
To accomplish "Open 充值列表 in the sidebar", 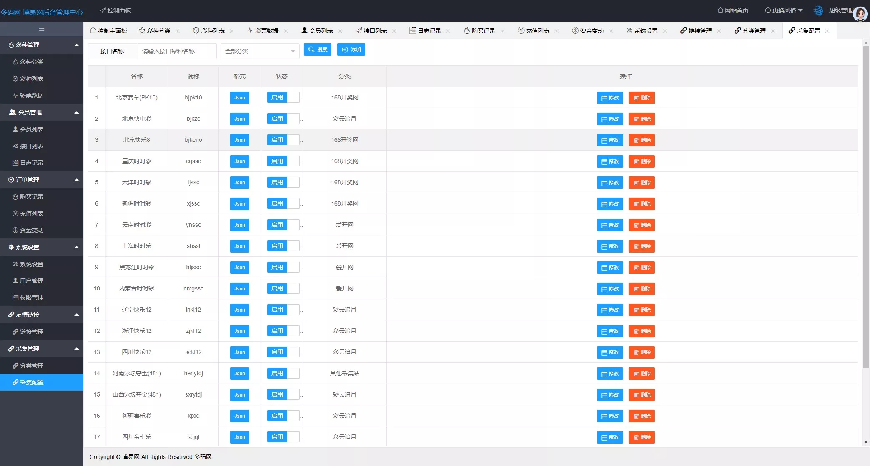I will point(32,213).
